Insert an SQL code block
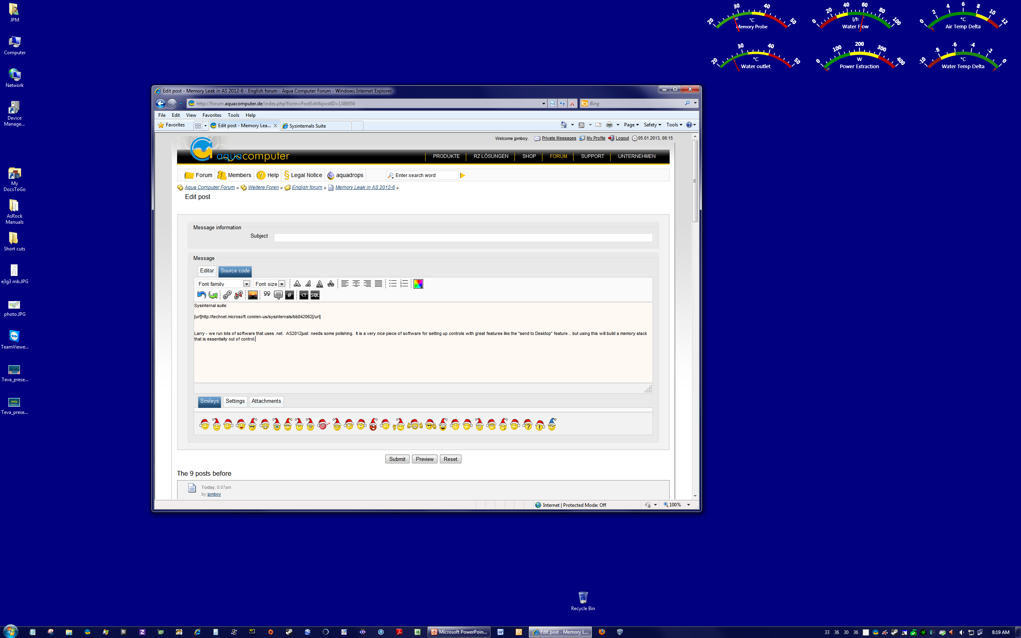The height and width of the screenshot is (638, 1021). pyautogui.click(x=315, y=295)
